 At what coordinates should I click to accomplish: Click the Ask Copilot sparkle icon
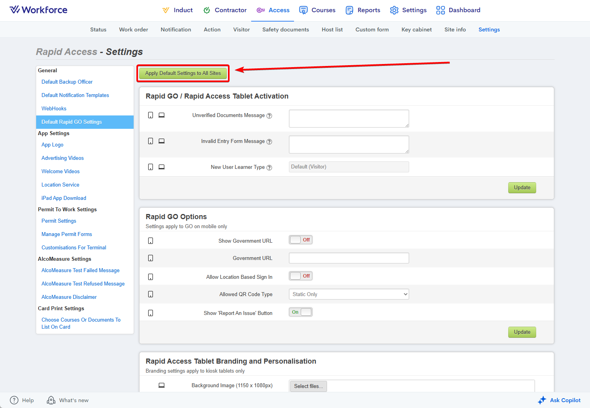click(x=542, y=400)
